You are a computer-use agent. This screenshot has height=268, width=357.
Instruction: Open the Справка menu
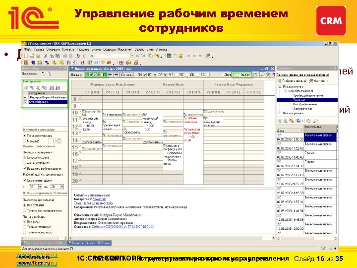tap(162, 49)
